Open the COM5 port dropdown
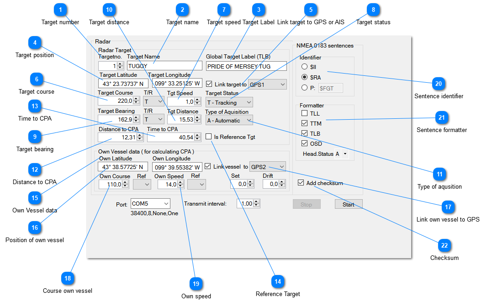This screenshot has width=487, height=307. click(x=150, y=203)
